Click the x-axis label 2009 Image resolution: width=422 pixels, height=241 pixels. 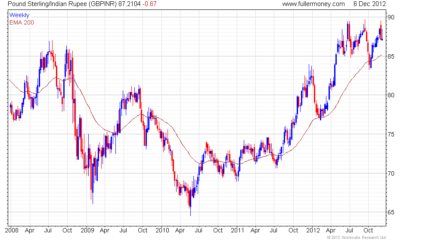coord(87,231)
